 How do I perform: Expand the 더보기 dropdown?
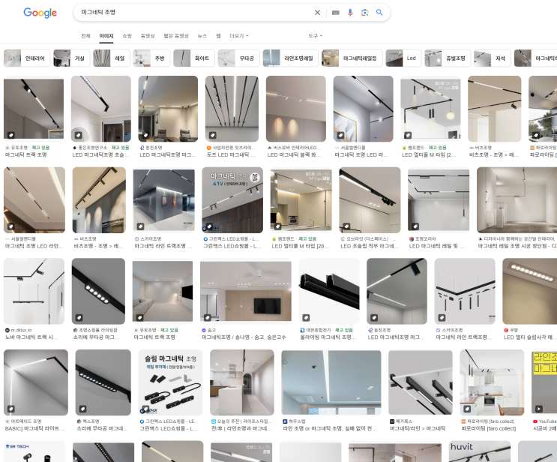[x=238, y=36]
